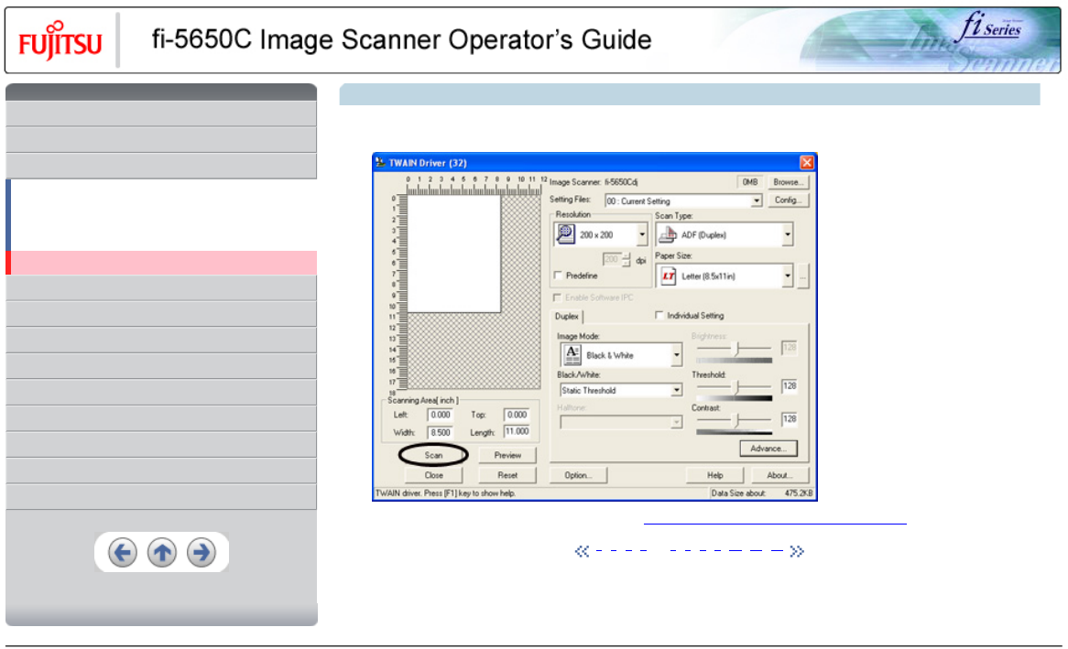Click the Reset button
This screenshot has width=1068, height=649.
(507, 475)
